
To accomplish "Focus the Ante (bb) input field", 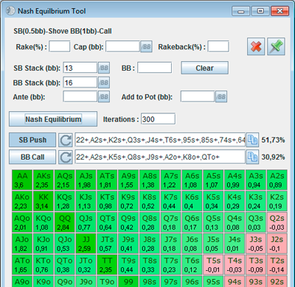I will [80, 96].
